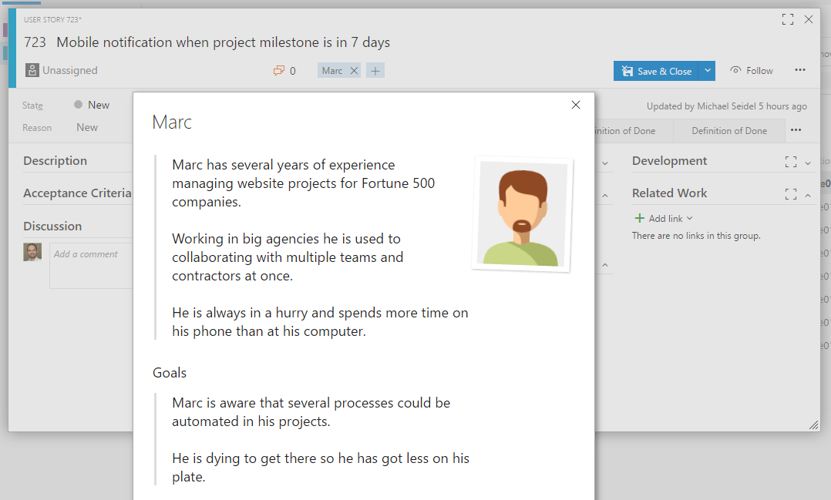Select the Acceptance Criteria section
The height and width of the screenshot is (500, 831).
coord(77,193)
